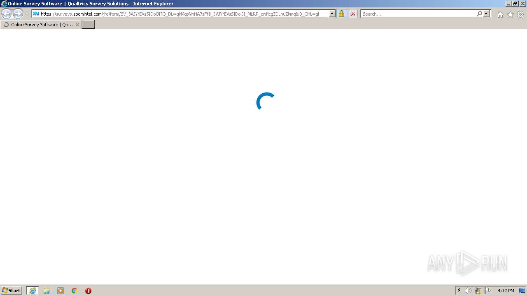
Task: Open the Windows Start menu
Action: pos(12,291)
